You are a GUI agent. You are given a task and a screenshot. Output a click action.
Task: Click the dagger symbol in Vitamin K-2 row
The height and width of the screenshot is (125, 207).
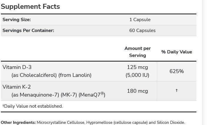177,91
